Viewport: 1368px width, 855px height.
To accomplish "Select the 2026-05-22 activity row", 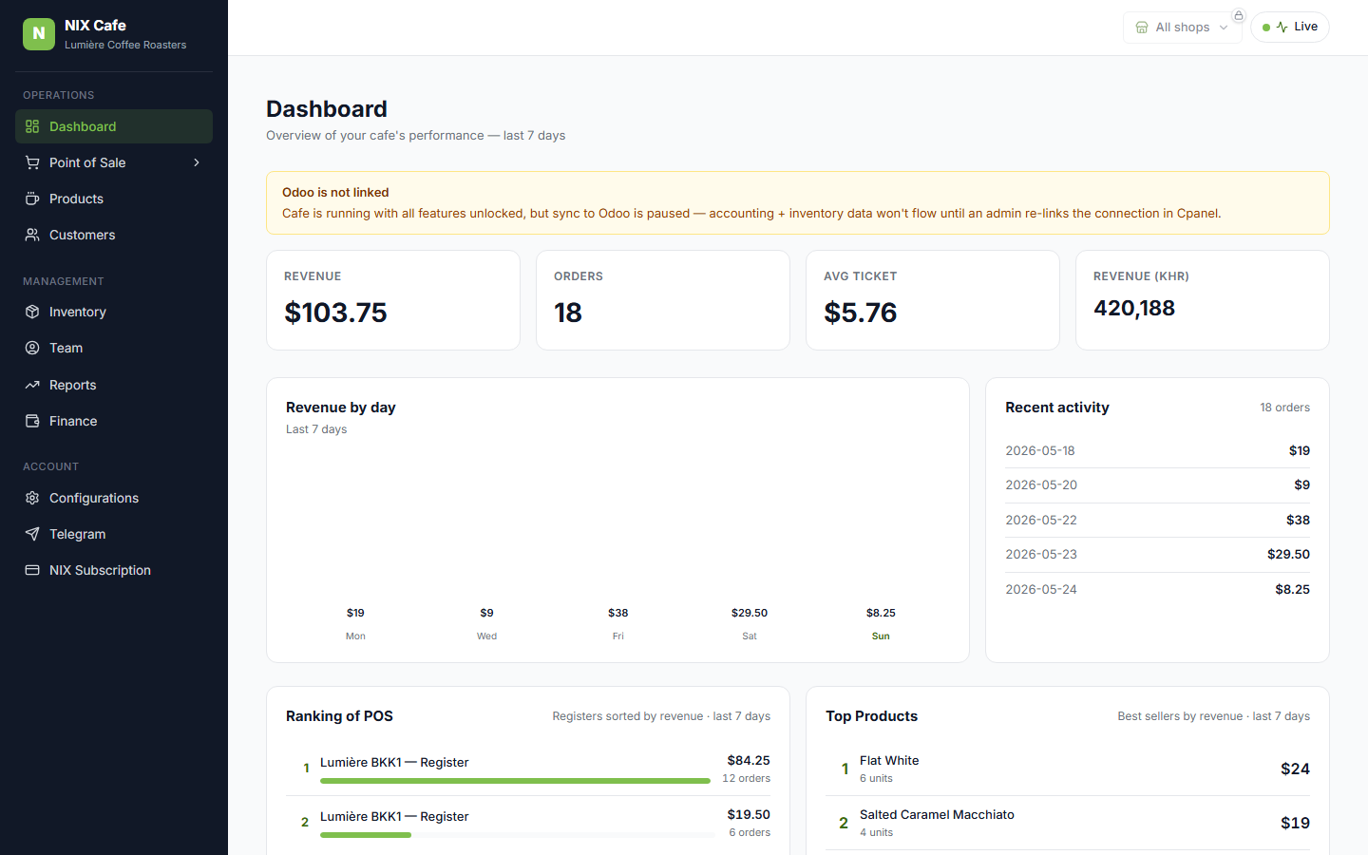I will (x=1157, y=520).
